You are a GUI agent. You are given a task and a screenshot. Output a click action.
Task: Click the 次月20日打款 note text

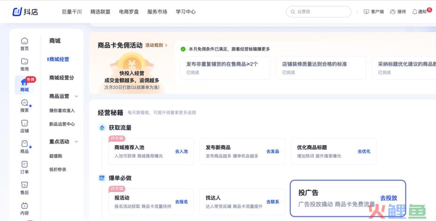coord(132,88)
